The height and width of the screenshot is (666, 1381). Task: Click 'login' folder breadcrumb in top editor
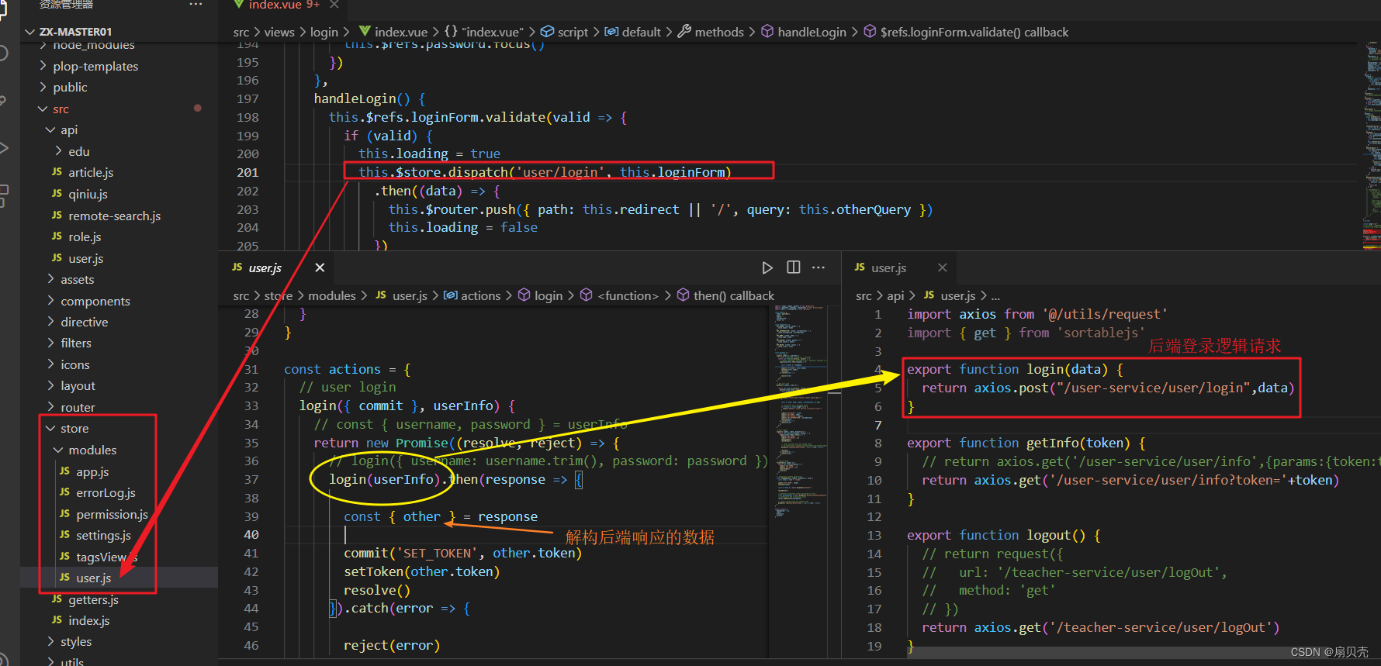coord(324,32)
